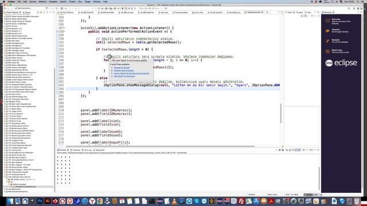Open the Refactor menu
The image size is (367, 206).
[42, 1]
